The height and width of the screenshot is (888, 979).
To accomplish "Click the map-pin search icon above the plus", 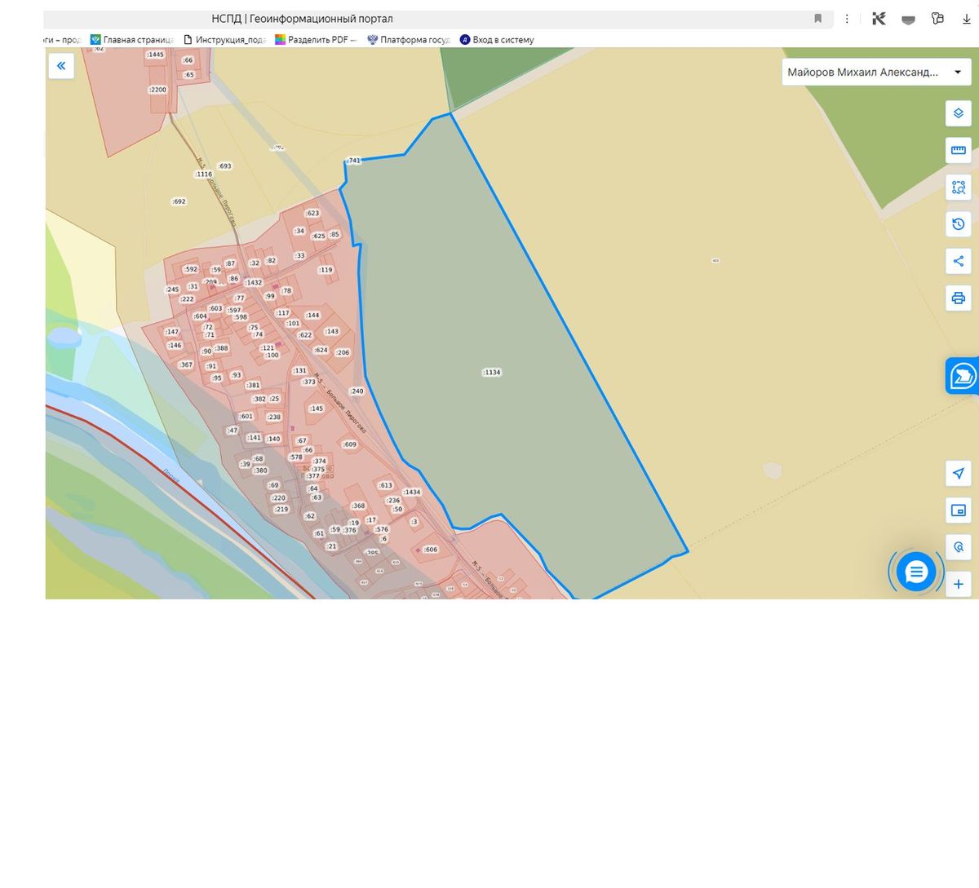I will 959,547.
